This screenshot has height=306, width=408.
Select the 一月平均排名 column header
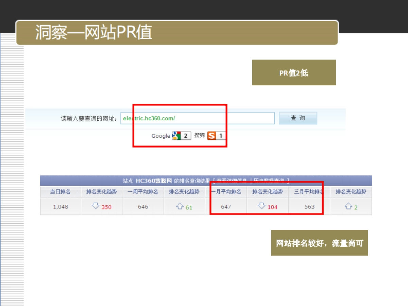[x=226, y=191]
